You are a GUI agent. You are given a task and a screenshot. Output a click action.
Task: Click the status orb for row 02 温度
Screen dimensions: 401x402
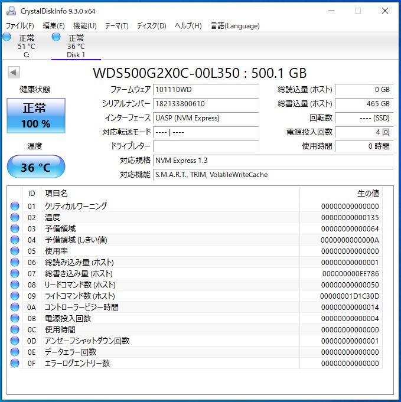pyautogui.click(x=15, y=217)
